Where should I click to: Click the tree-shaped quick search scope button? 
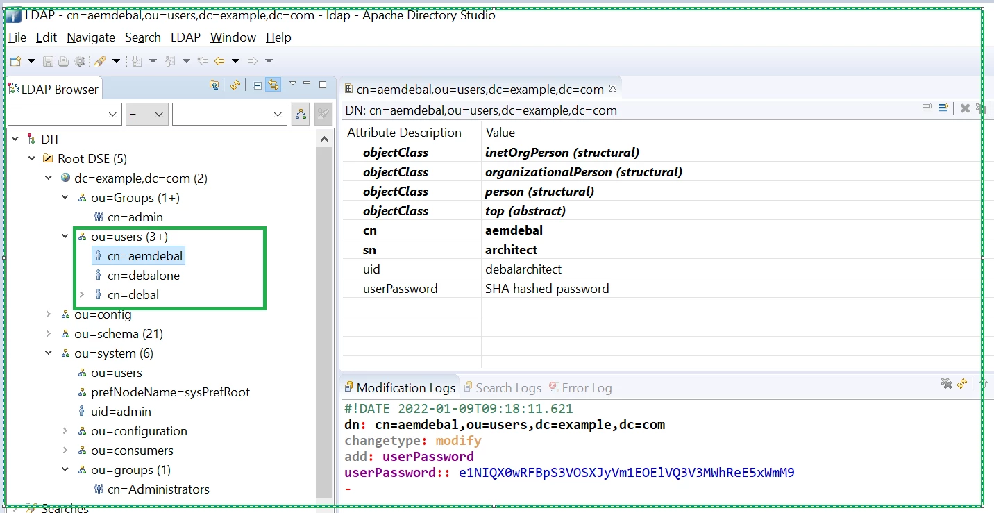pos(301,115)
